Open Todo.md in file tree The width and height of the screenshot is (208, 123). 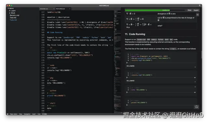[13, 20]
